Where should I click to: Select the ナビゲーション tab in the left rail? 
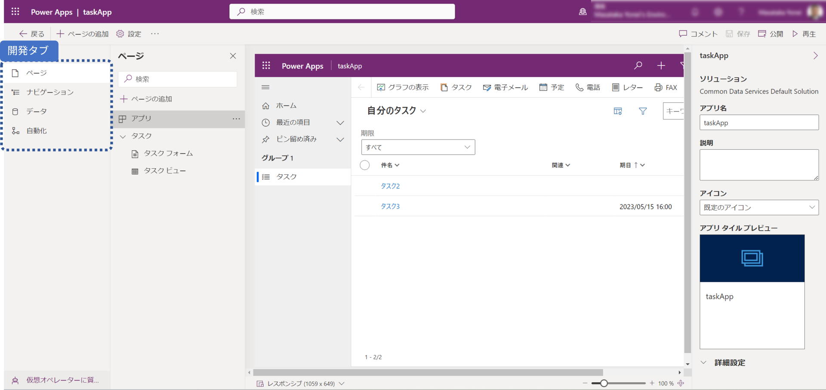click(57, 92)
